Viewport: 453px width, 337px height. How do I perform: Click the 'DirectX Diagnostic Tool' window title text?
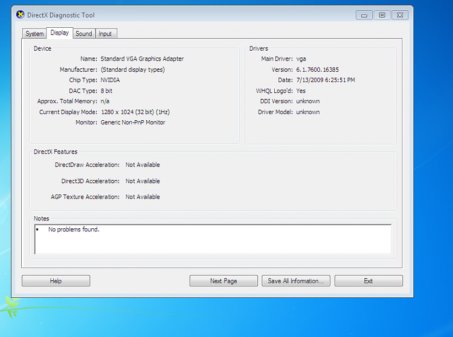click(x=60, y=15)
